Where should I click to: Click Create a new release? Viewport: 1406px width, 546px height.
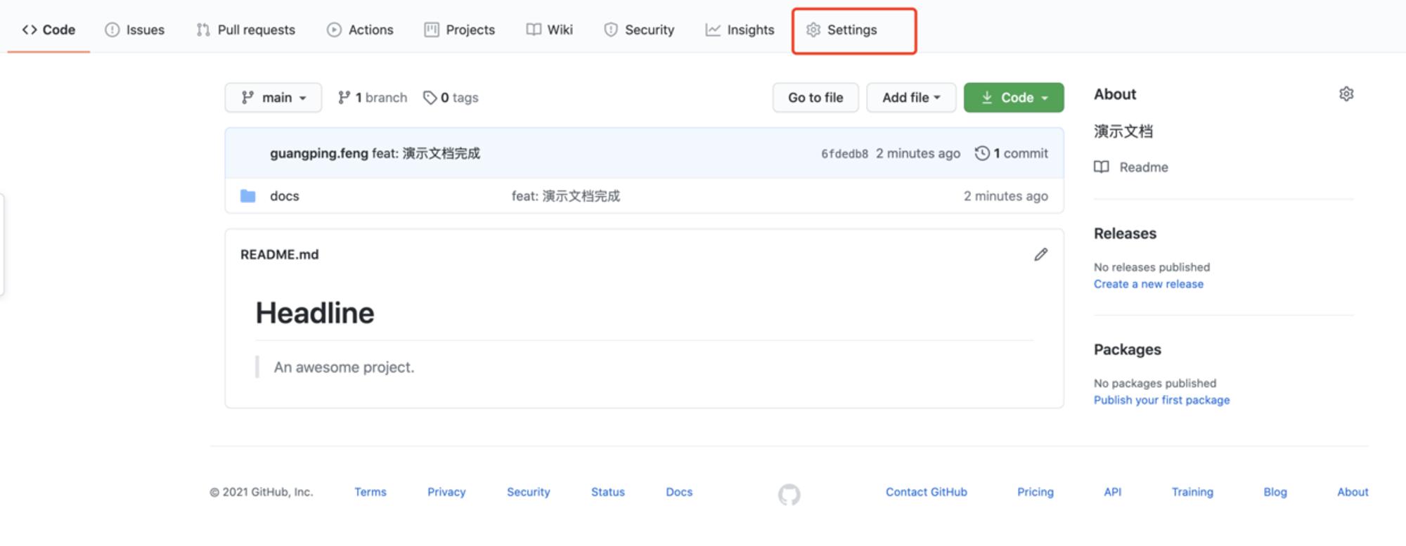pos(1148,284)
